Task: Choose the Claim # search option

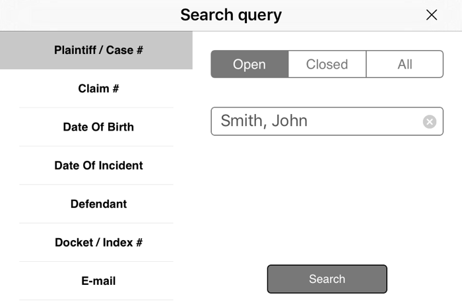Action: coord(98,88)
